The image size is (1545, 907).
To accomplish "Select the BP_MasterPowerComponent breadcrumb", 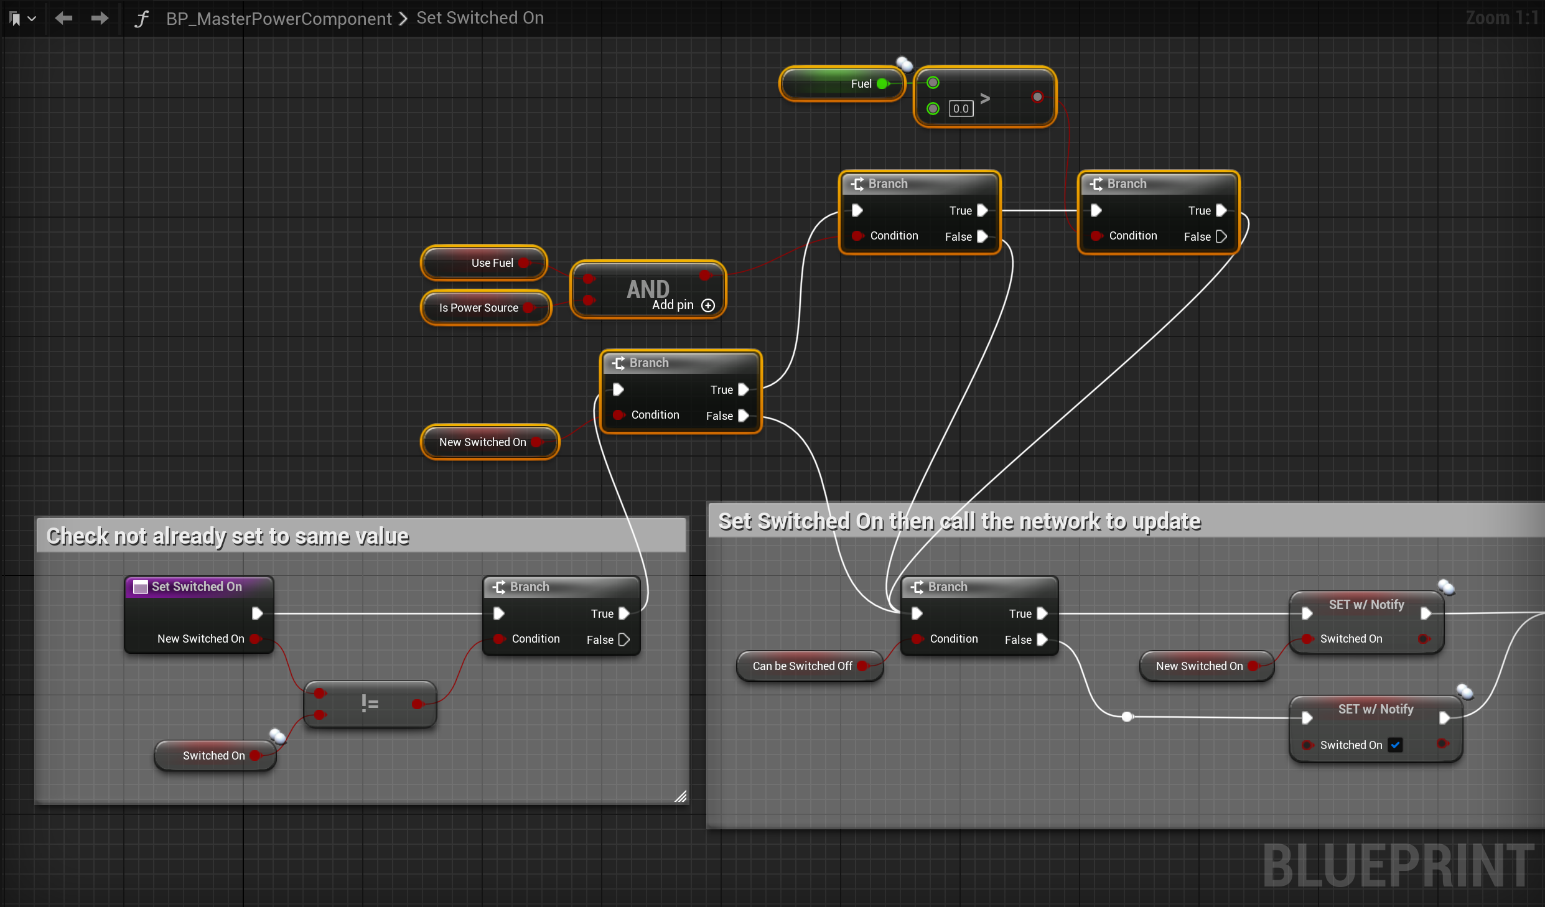I will coord(279,19).
